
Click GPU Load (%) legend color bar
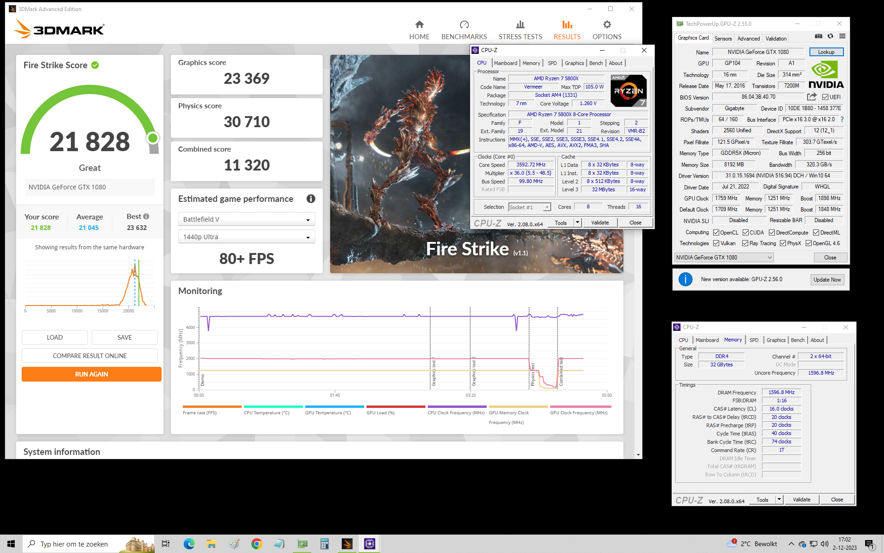(x=395, y=406)
